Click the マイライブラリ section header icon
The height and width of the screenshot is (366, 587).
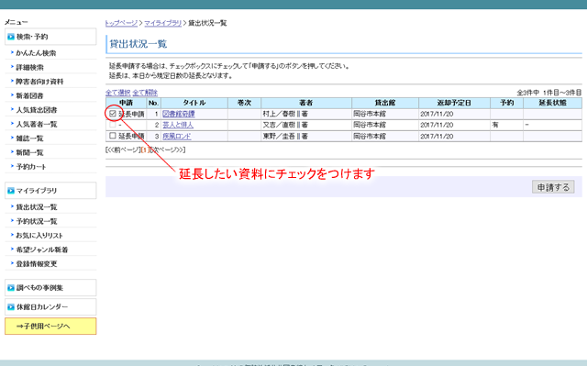point(11,191)
